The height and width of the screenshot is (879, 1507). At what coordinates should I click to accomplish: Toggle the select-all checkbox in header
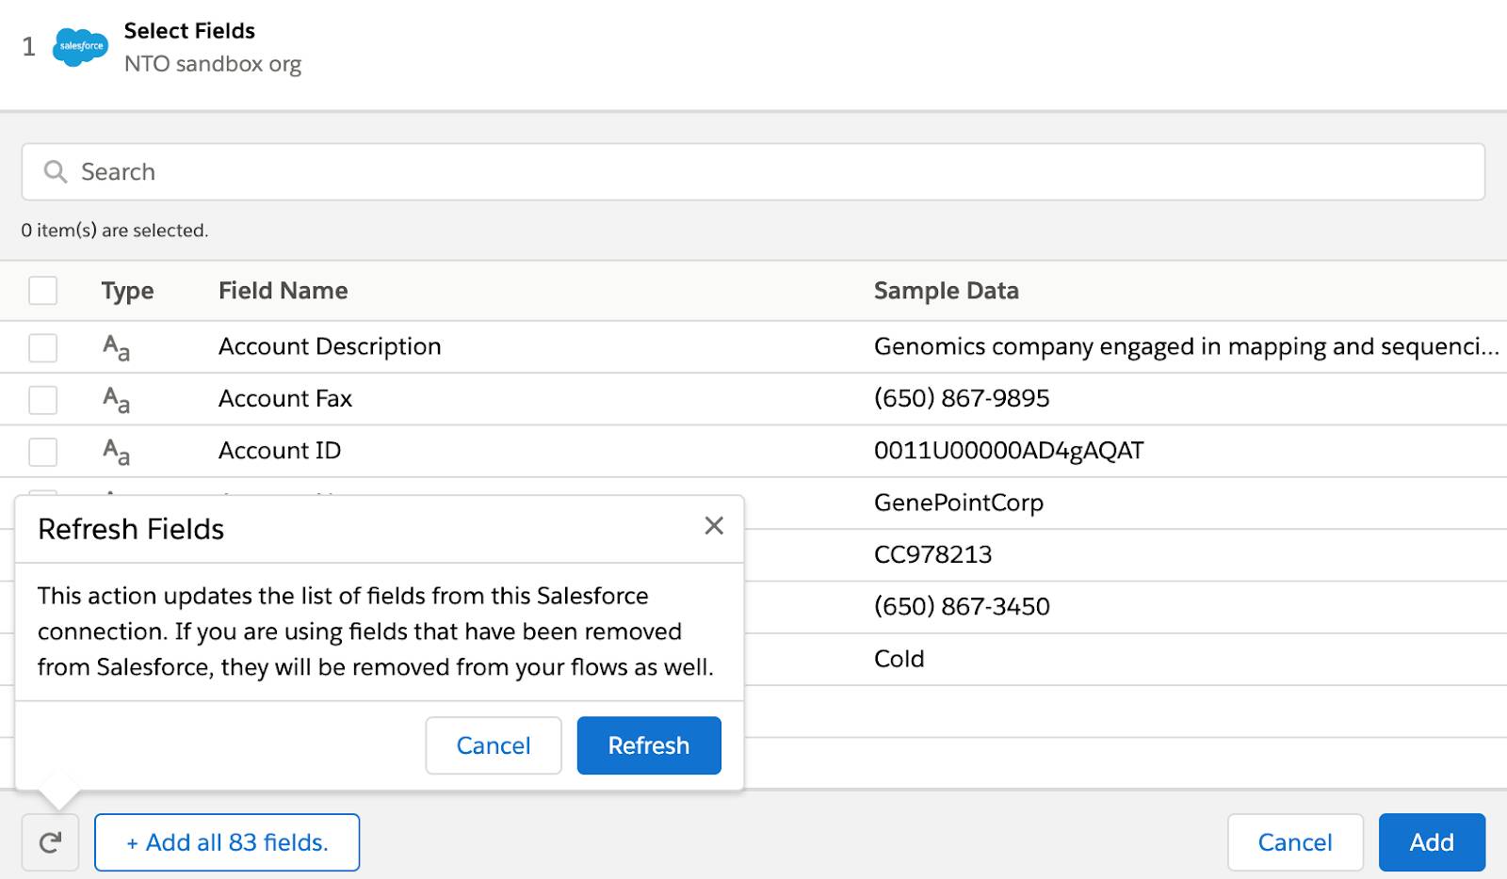coord(42,290)
